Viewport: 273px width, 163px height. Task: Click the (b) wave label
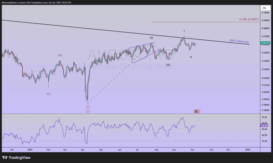[x=60, y=55]
